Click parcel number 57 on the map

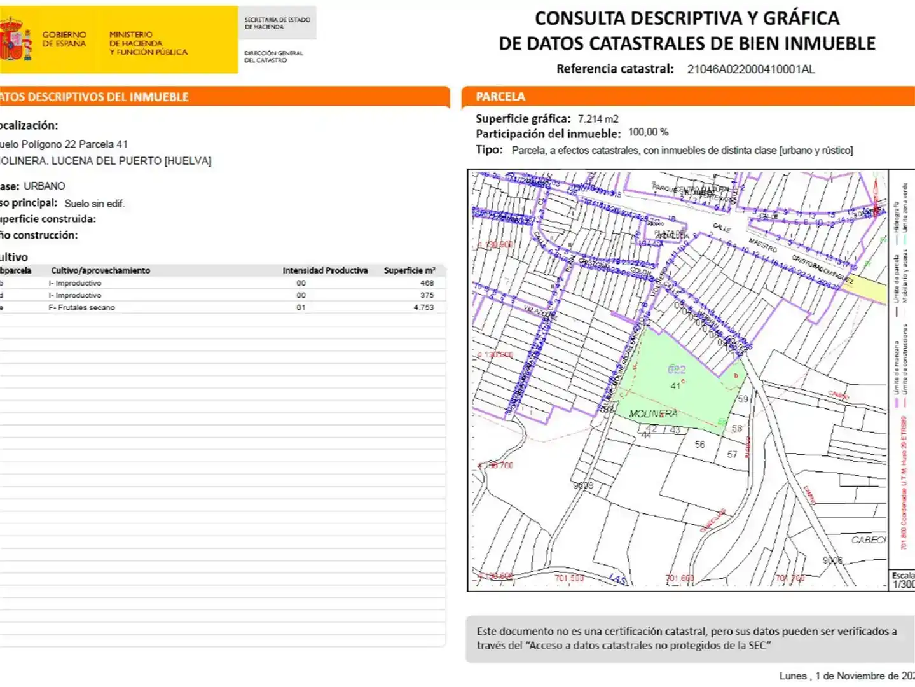point(732,454)
